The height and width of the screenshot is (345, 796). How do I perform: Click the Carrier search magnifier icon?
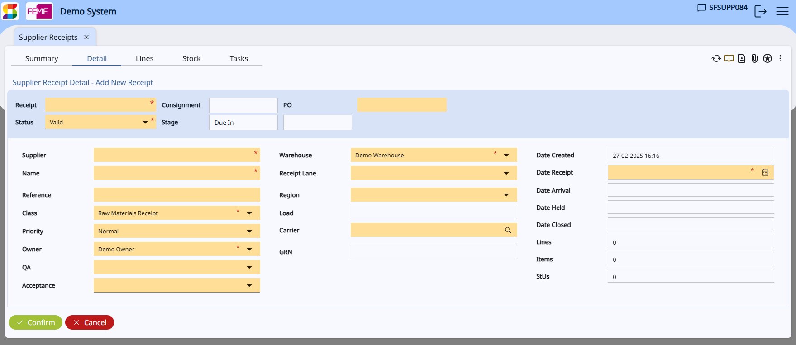point(508,230)
